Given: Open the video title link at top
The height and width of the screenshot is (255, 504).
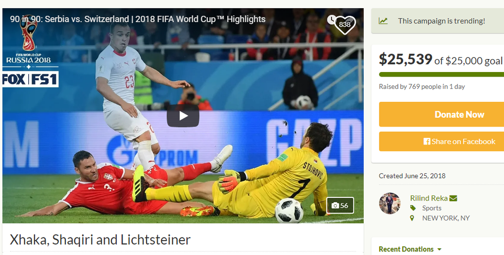Looking at the screenshot, I should [138, 19].
